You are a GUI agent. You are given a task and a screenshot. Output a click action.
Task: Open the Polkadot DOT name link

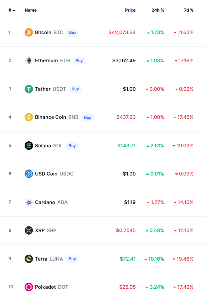click(x=51, y=287)
